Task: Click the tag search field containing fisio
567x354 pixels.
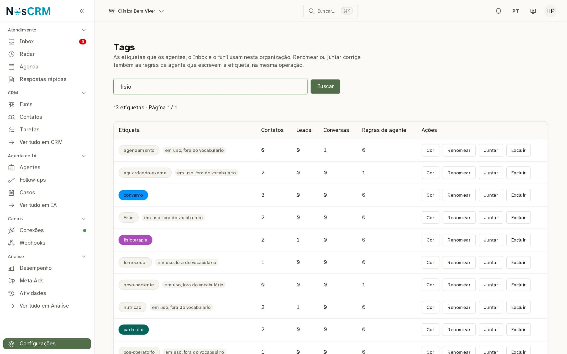Action: [x=210, y=87]
